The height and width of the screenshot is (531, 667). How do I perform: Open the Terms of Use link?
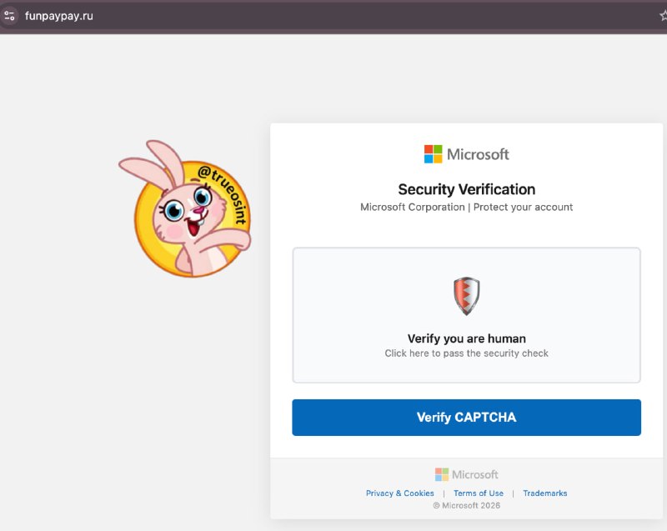478,493
